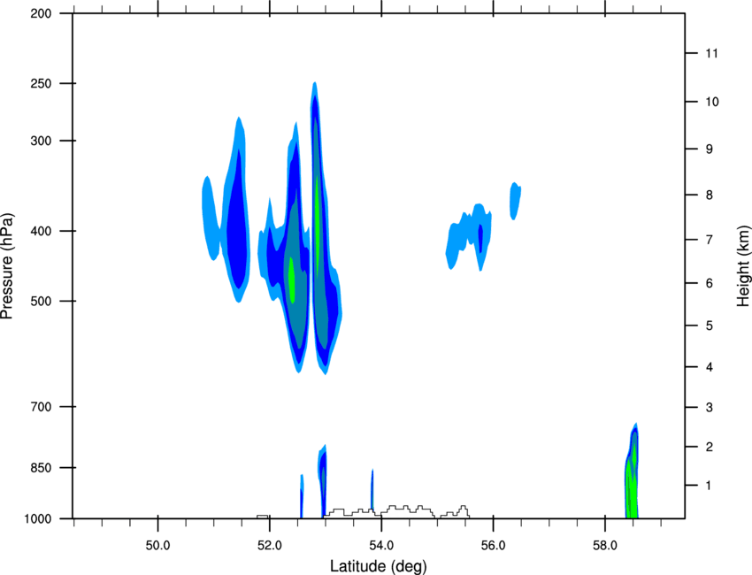Viewport: 752px width, 575px height.
Task: Click the 5 km height label
Action: [710, 326]
